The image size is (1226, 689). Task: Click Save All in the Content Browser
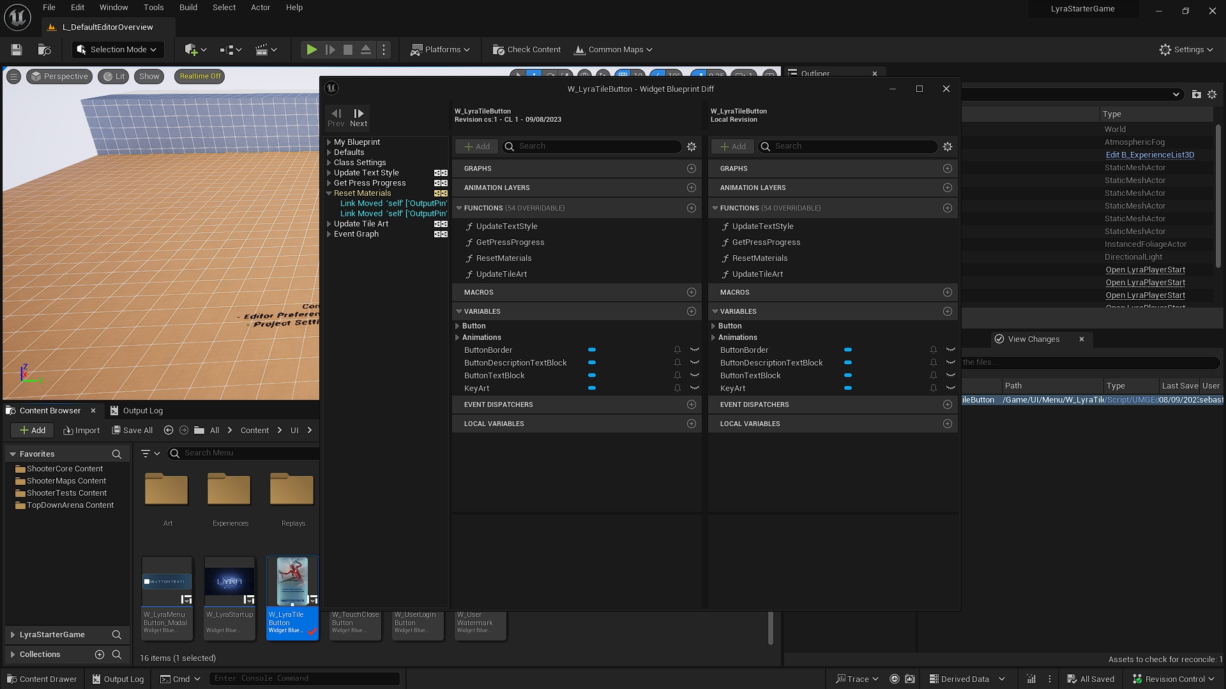click(132, 430)
